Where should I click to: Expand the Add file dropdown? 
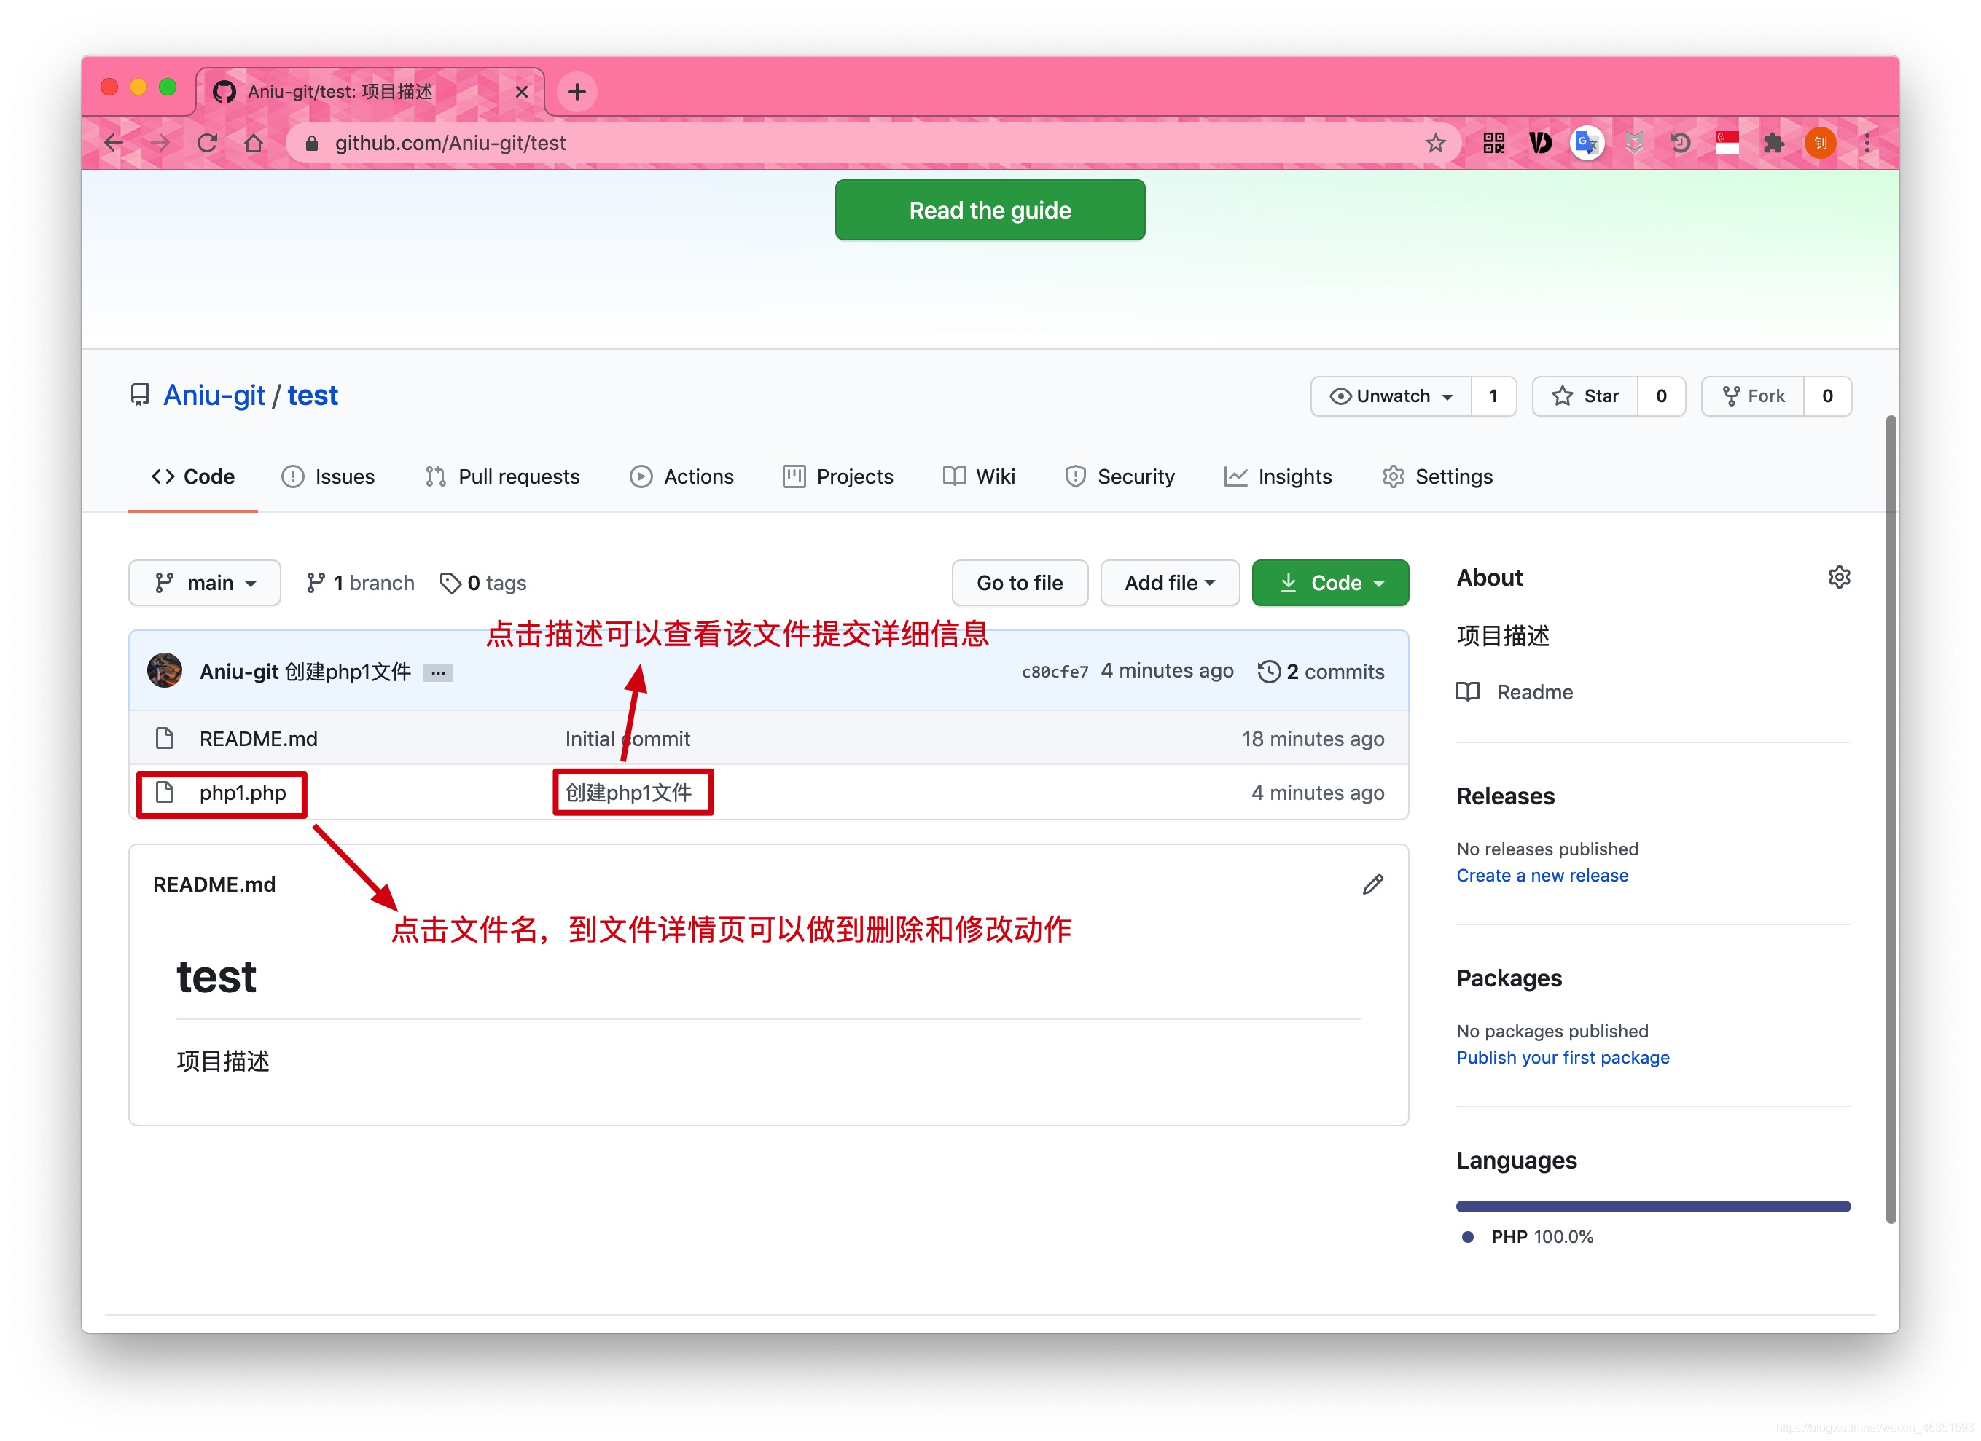coord(1170,582)
